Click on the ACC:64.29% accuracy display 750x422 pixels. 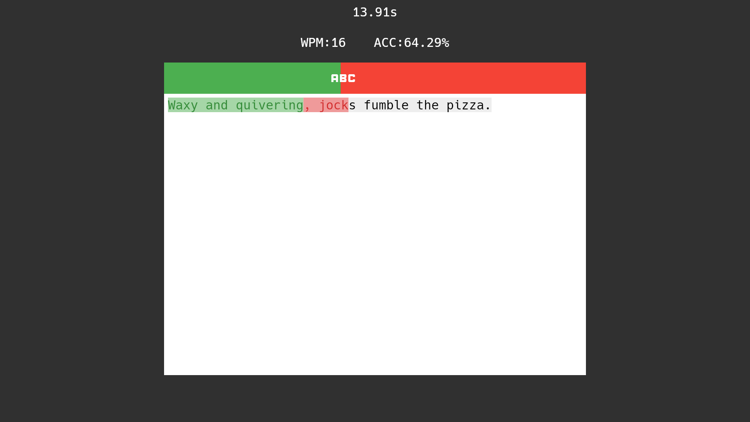[412, 42]
